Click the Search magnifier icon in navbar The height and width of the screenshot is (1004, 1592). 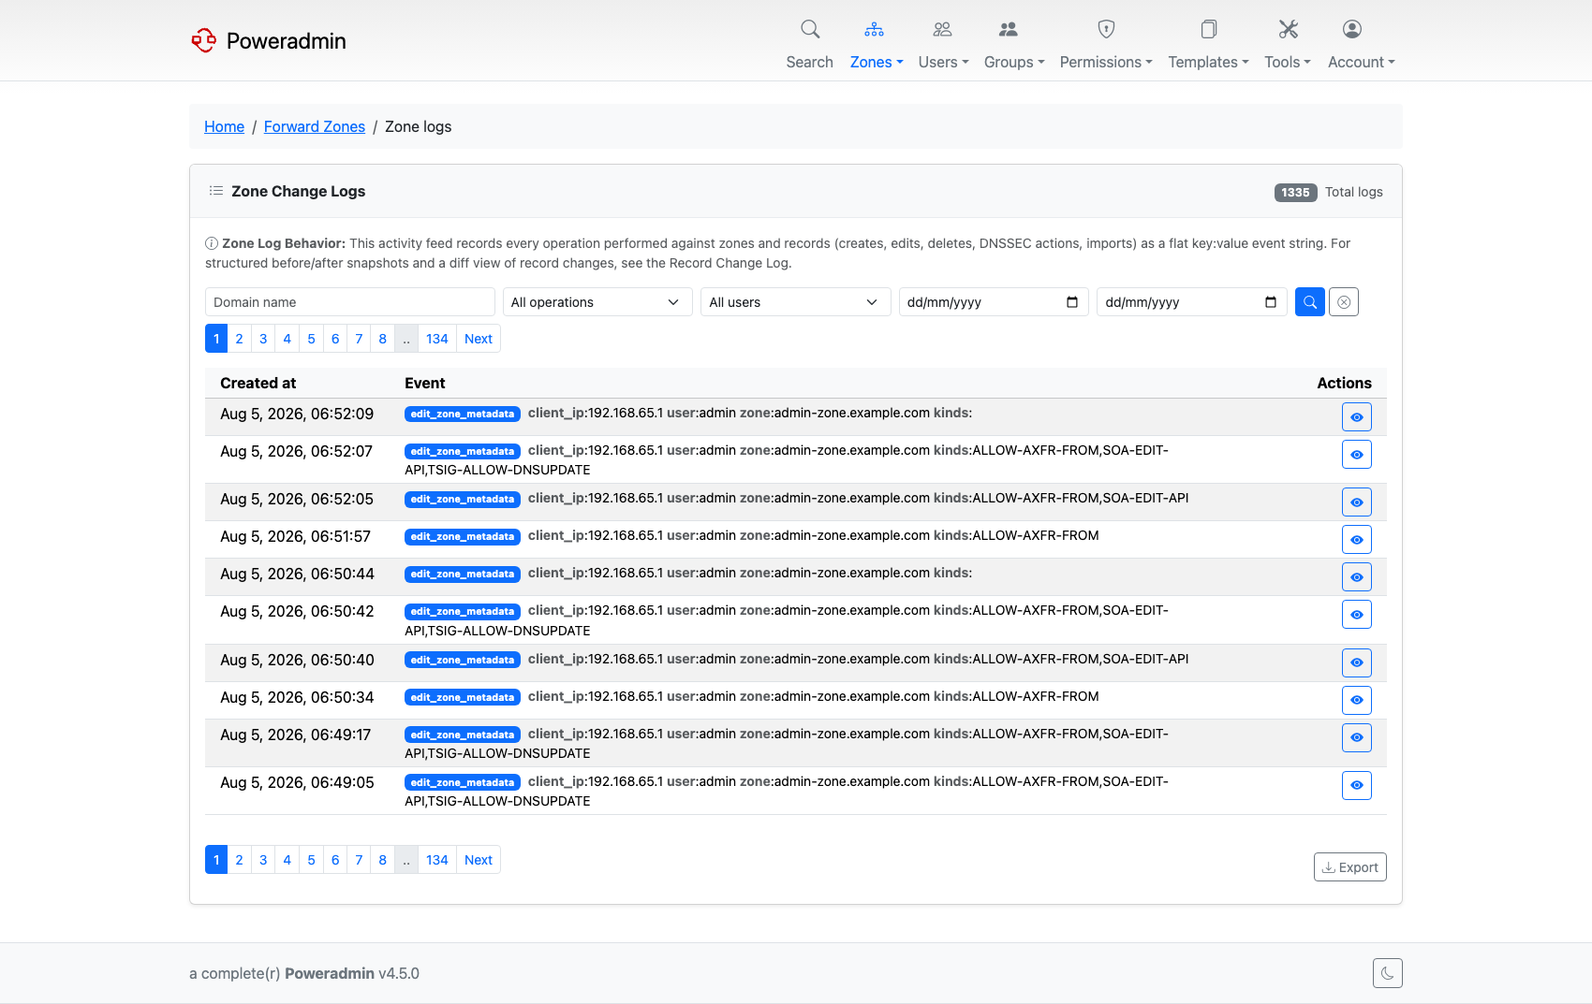(810, 29)
